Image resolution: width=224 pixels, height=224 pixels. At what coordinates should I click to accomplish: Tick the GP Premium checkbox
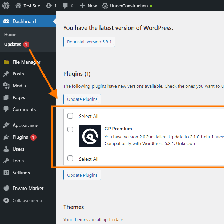coord(70,129)
